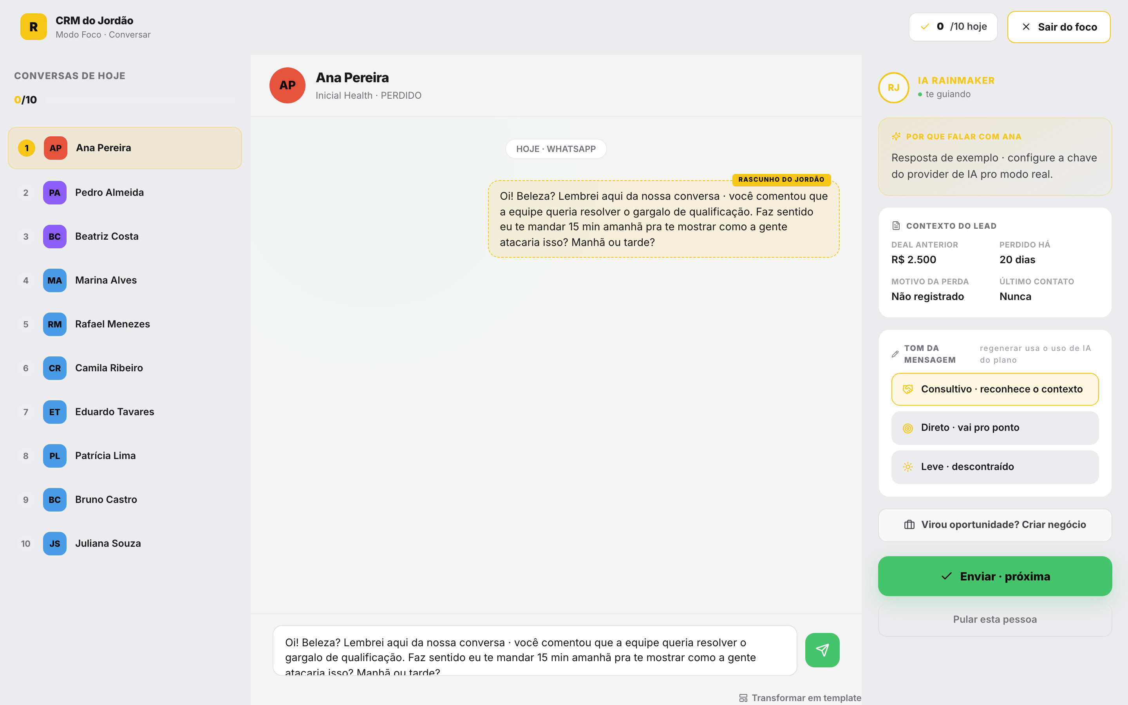Click the template icon beside Transformar em template
Image resolution: width=1128 pixels, height=705 pixels.
(743, 698)
